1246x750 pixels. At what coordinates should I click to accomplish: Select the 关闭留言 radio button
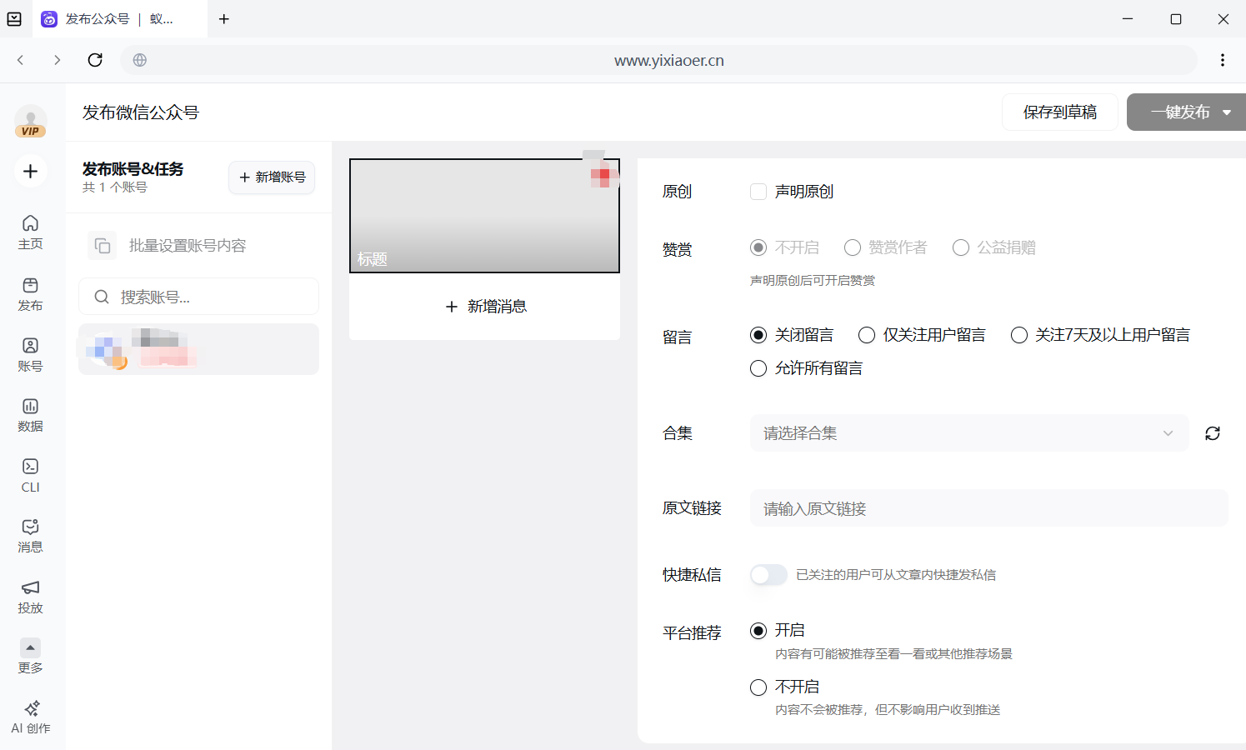[758, 335]
